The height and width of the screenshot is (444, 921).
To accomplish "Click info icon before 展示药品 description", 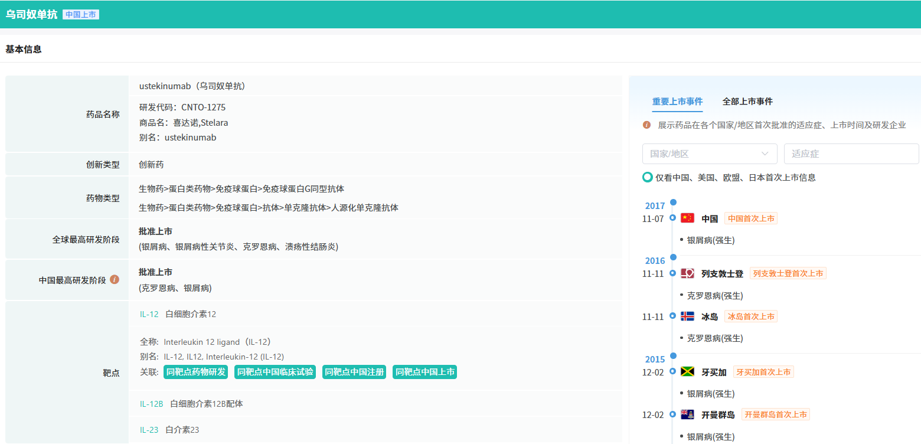I will point(647,125).
